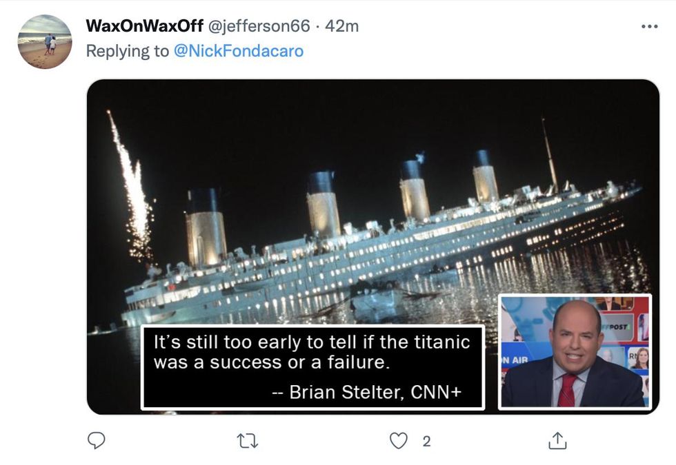Retweet this post using the arrows icon
Viewport: 676px width, 465px height.
point(247,441)
